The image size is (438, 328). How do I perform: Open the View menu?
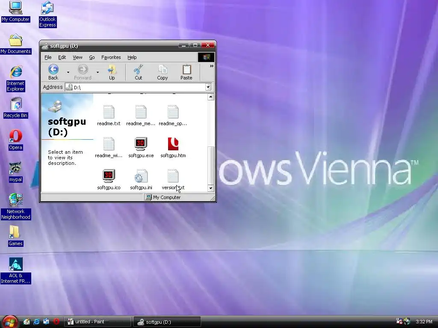(x=77, y=57)
